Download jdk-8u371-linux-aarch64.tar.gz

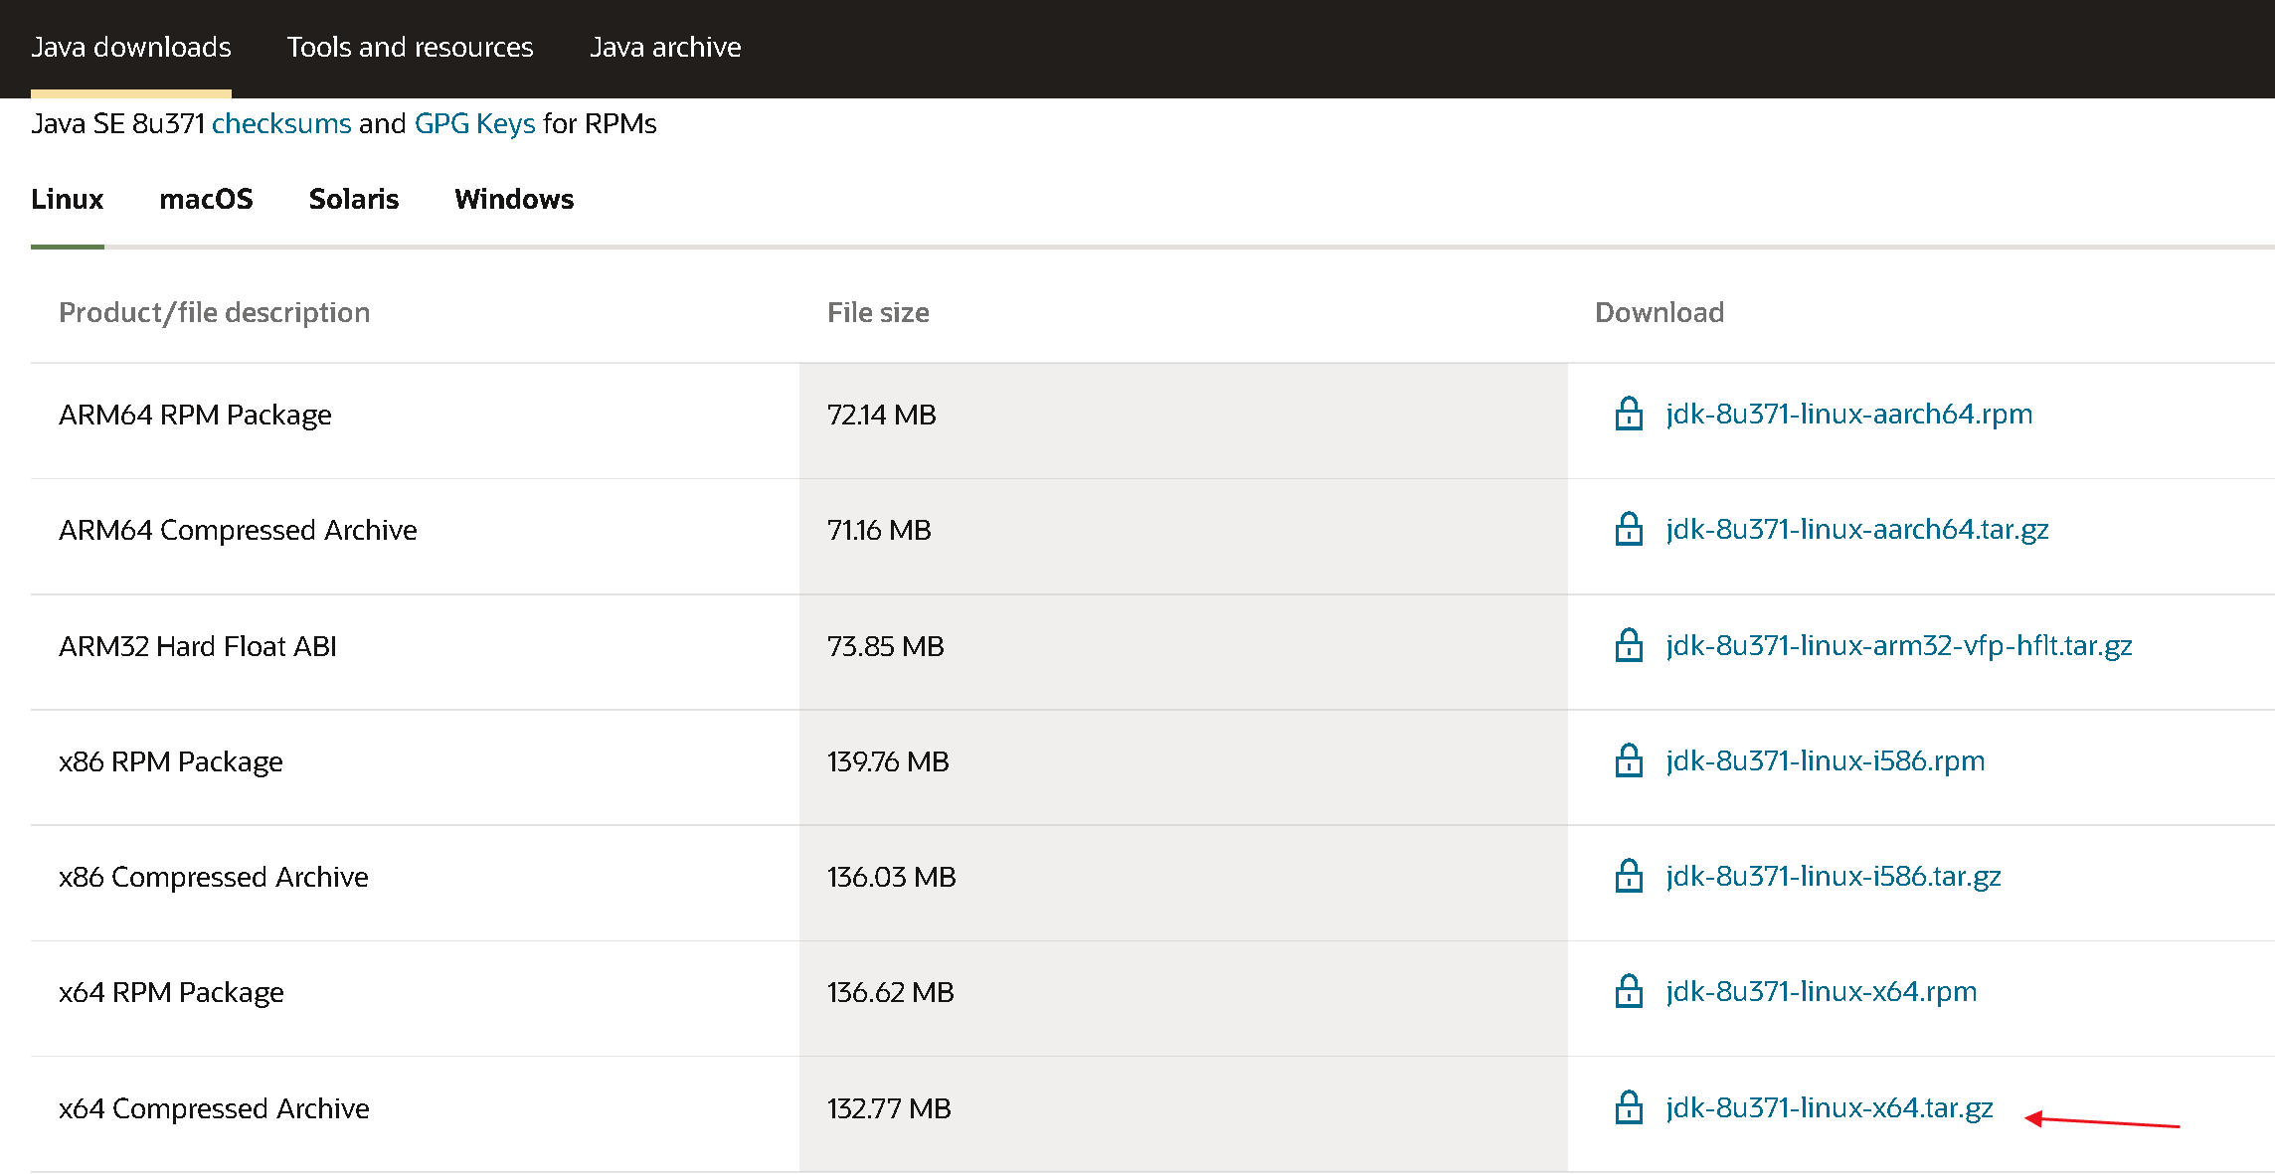click(1857, 529)
